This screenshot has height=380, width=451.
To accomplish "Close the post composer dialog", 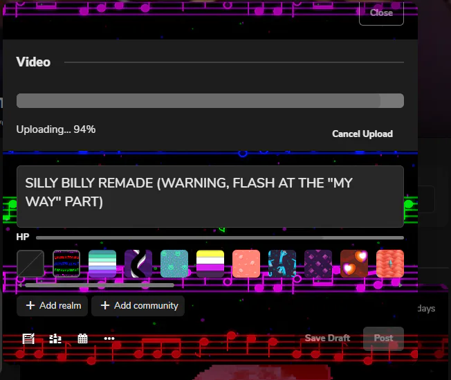I will point(381,13).
